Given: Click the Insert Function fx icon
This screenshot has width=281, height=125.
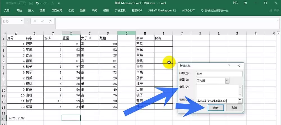Looking at the screenshot, I should point(51,21).
